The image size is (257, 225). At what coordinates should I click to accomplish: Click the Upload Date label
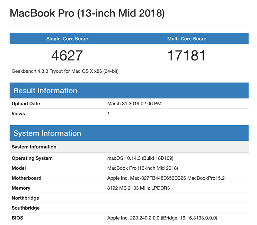pyautogui.click(x=26, y=104)
